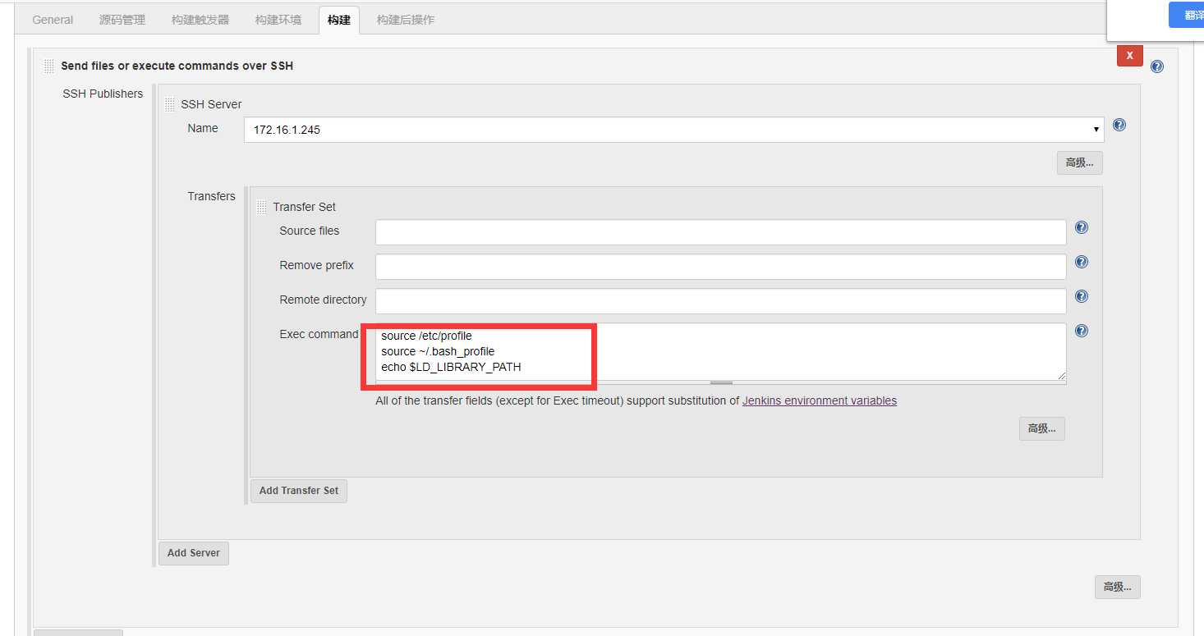Click 高级 button under SSH Server name

click(x=1079, y=162)
